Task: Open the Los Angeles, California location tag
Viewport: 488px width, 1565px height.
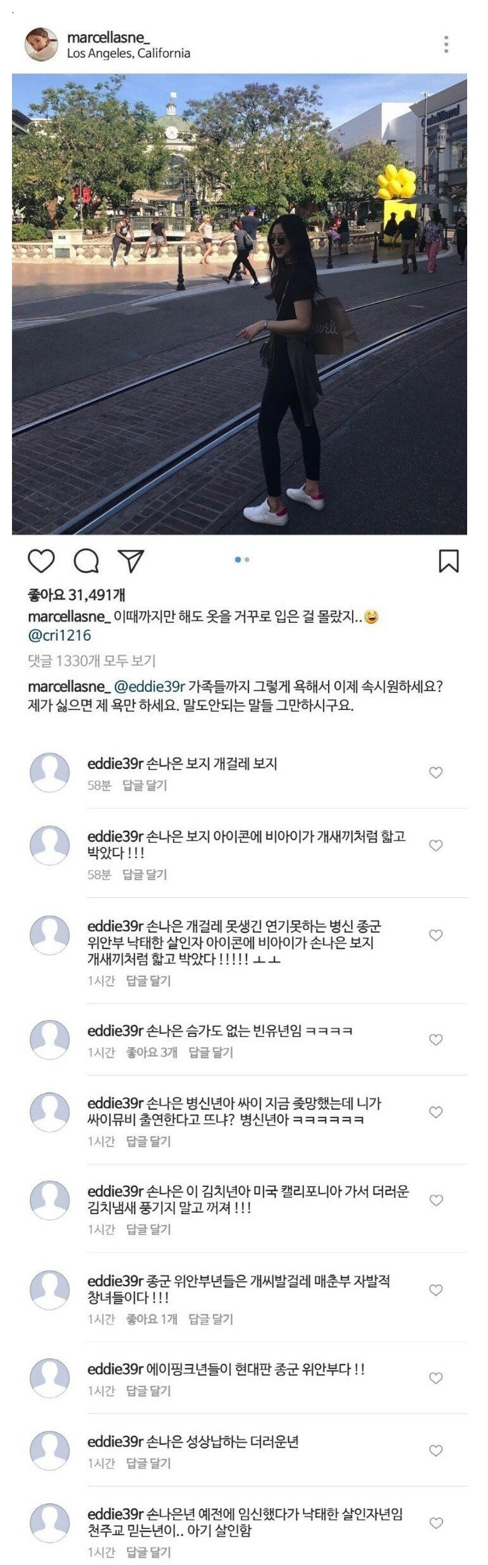Action: 128,54
